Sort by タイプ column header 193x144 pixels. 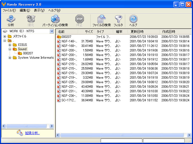click(x=104, y=32)
